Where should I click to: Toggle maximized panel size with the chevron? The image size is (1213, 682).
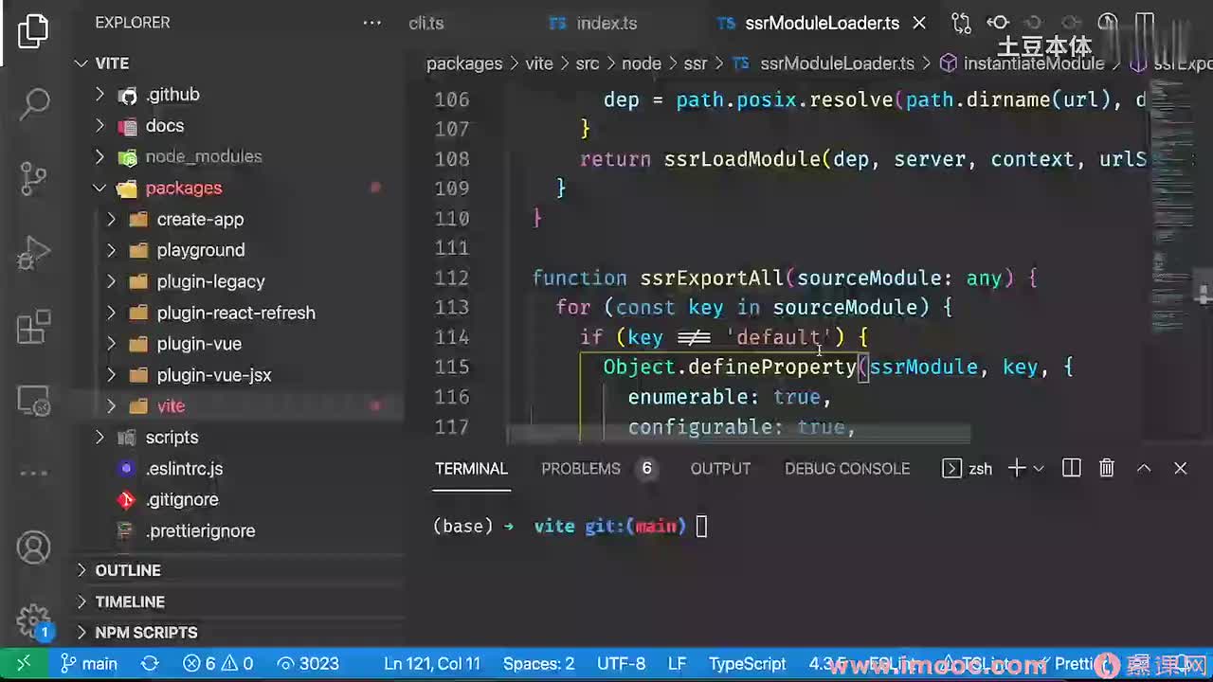[1144, 468]
